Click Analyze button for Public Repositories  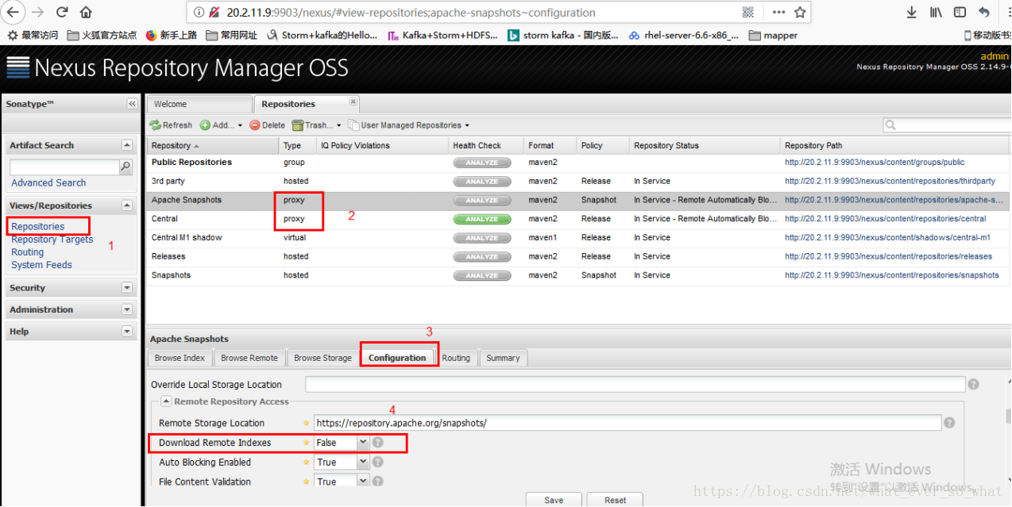pos(481,163)
